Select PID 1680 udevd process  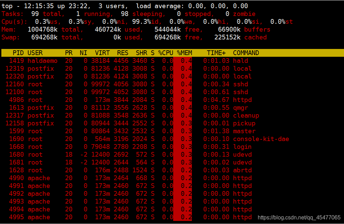16,155
